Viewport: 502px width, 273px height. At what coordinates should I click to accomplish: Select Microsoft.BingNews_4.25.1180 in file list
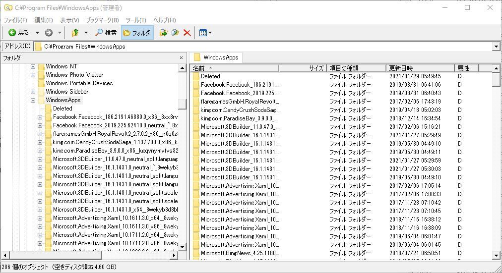(x=240, y=253)
